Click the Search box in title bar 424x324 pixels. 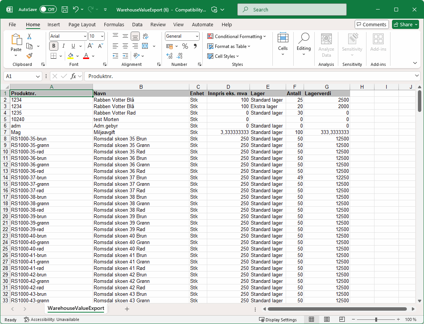[x=292, y=10]
